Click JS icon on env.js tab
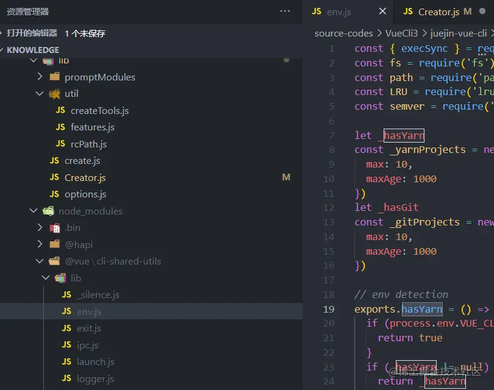 [317, 12]
